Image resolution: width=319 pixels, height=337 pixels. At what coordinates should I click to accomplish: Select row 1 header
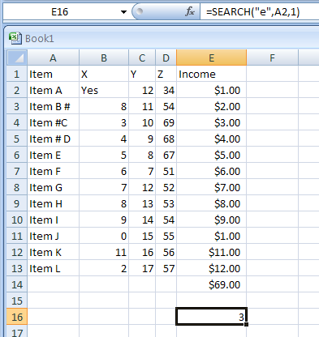point(17,74)
